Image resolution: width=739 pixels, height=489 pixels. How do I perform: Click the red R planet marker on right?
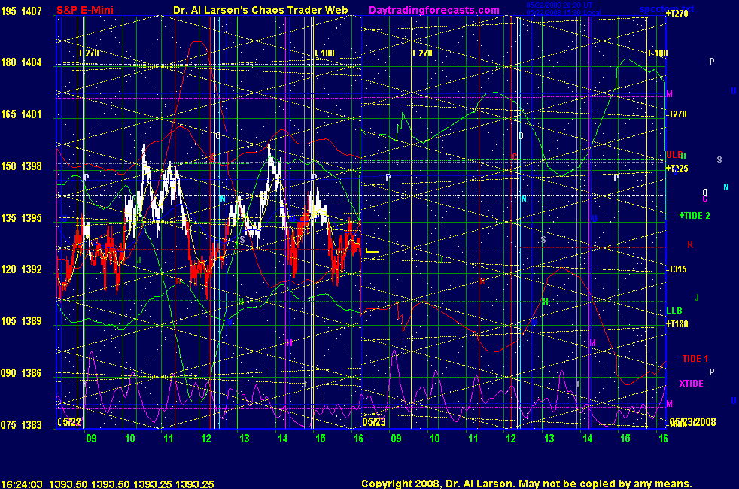[689, 244]
